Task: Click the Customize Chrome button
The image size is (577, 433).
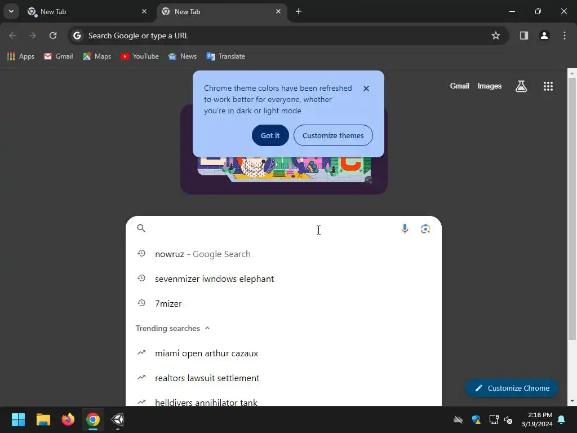Action: pos(512,388)
